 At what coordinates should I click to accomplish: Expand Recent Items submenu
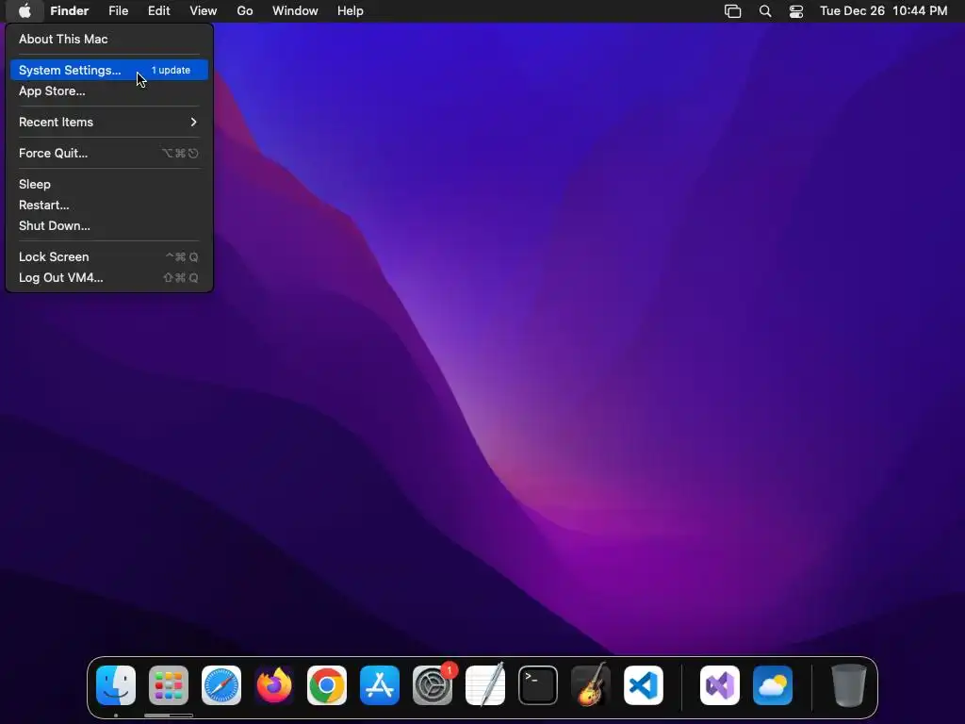(109, 122)
